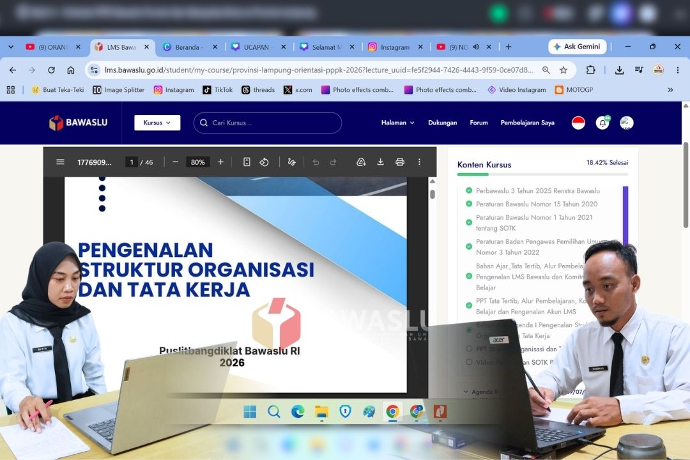This screenshot has width=690, height=460.
Task: Click the checkmark beside PPT Tata Tertib
Action: click(469, 305)
